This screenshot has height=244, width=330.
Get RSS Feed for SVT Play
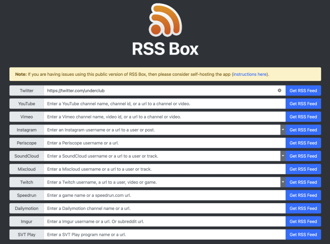point(303,235)
